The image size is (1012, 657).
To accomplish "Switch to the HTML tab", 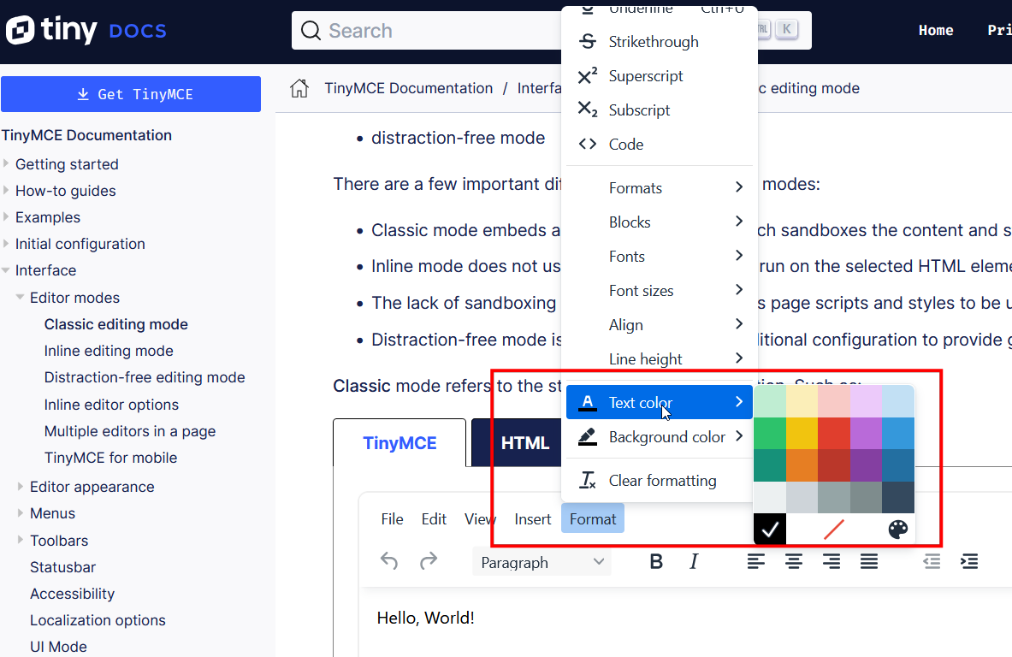I will [524, 443].
